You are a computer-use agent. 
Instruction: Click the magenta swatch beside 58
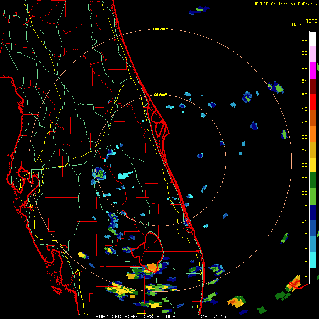coord(313,71)
